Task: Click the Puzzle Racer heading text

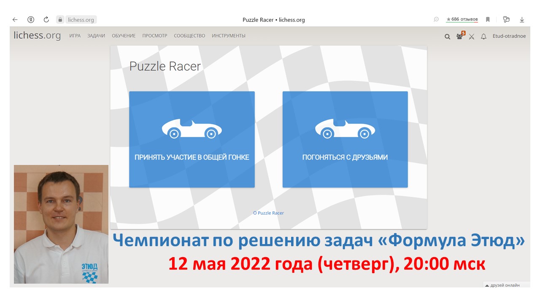Action: tap(165, 66)
